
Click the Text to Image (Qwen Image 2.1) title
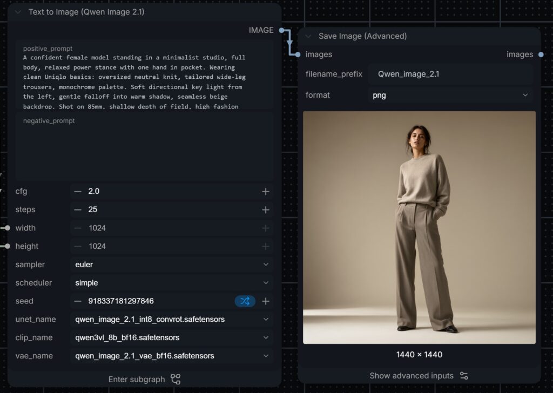pyautogui.click(x=86, y=12)
